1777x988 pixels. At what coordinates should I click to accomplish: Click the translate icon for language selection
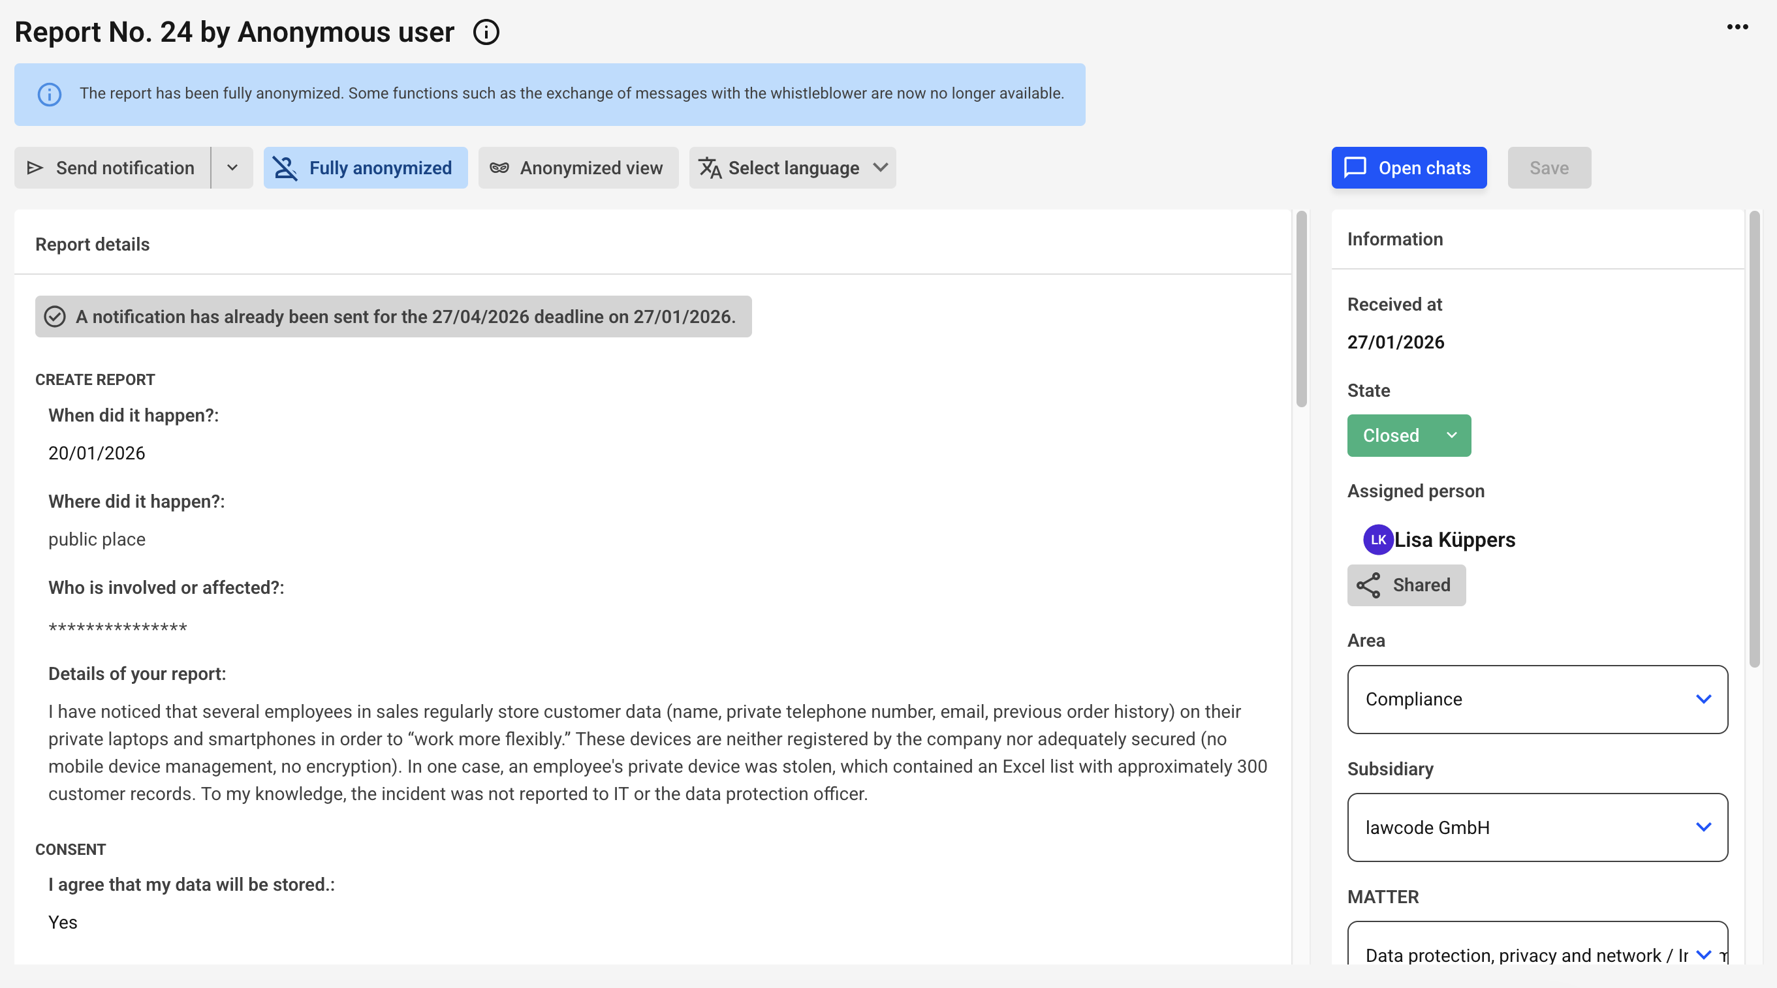(x=710, y=168)
